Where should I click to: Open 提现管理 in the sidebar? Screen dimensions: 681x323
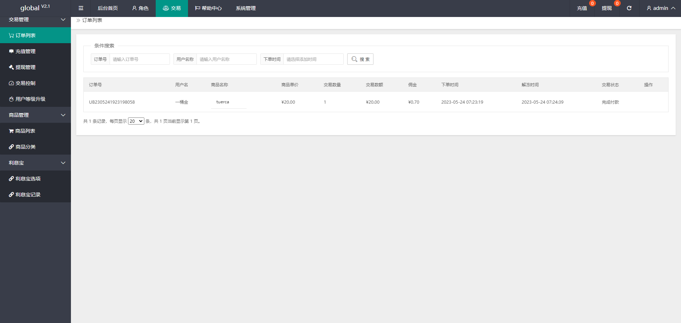point(26,67)
